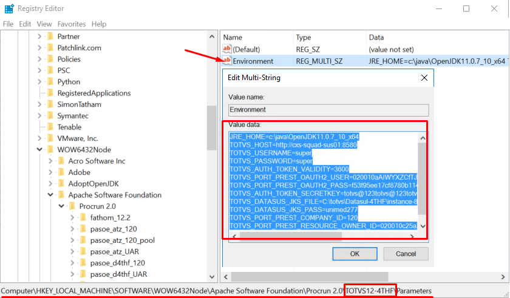Expand the Adobe key chevron
The height and width of the screenshot is (298, 510).
[x=50, y=172]
